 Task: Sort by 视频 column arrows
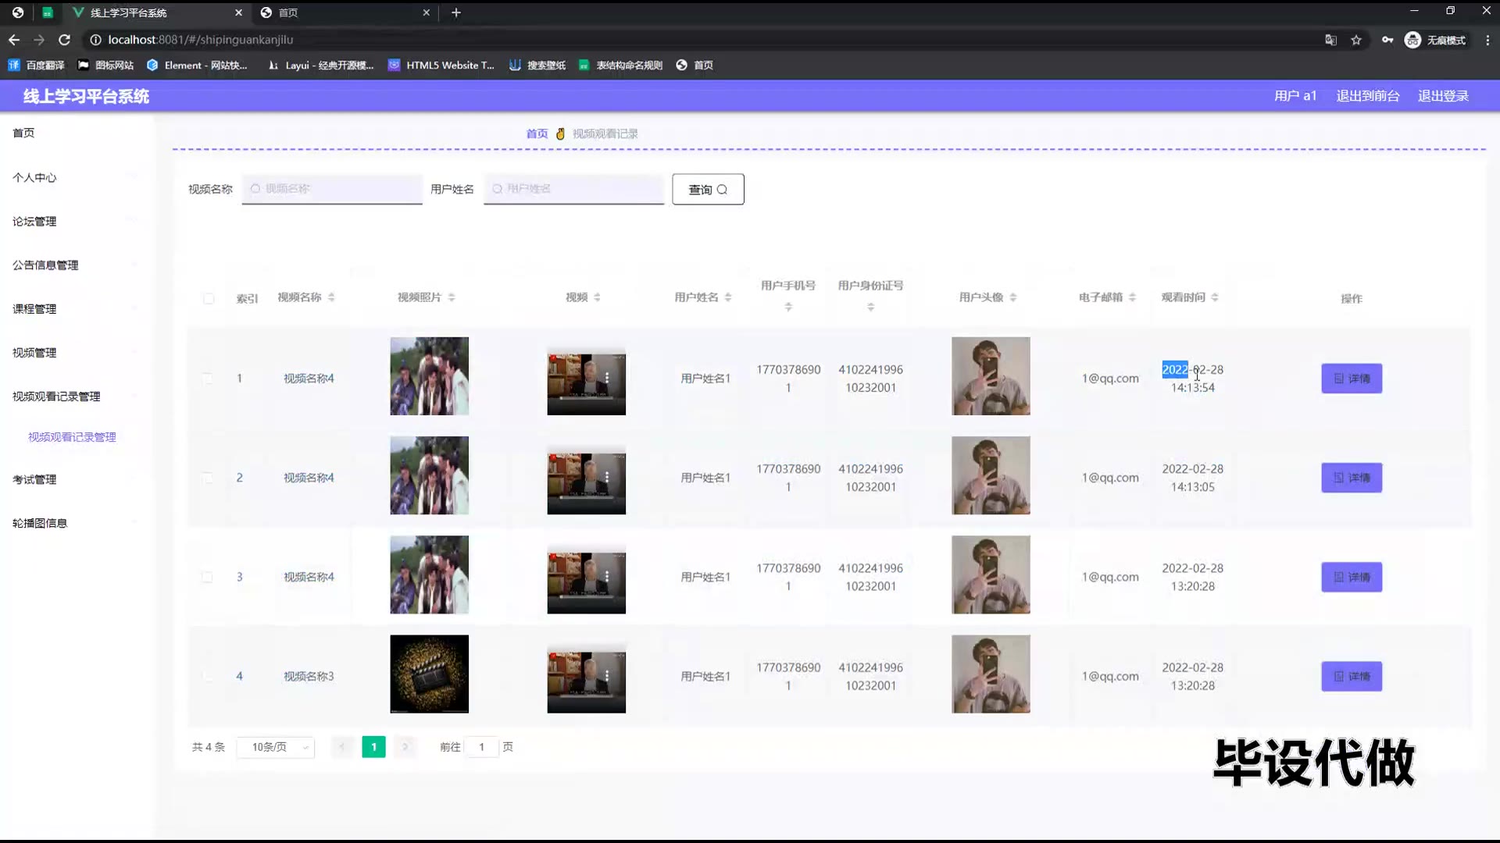(x=597, y=297)
